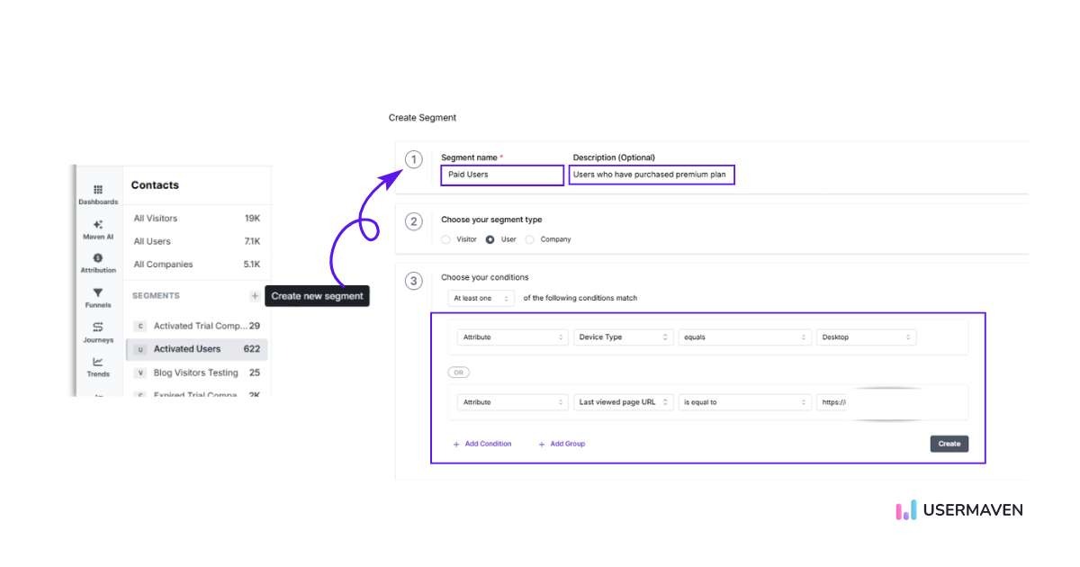Open the Desktop value dropdown
The width and height of the screenshot is (1080, 567).
coord(866,337)
